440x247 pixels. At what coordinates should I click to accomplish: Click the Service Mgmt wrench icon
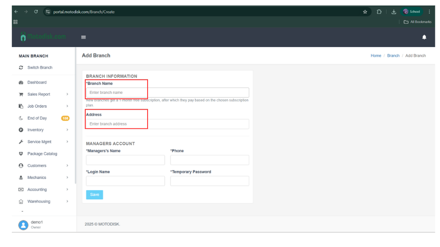(21, 142)
